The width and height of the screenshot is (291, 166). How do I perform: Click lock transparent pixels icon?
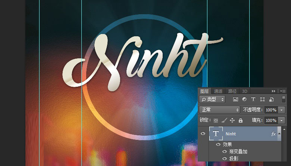(216, 120)
